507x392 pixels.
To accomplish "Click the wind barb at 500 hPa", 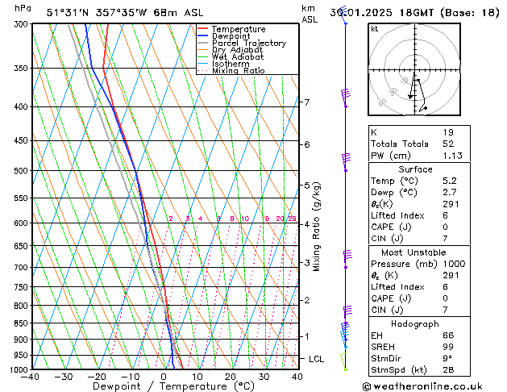I will point(346,162).
